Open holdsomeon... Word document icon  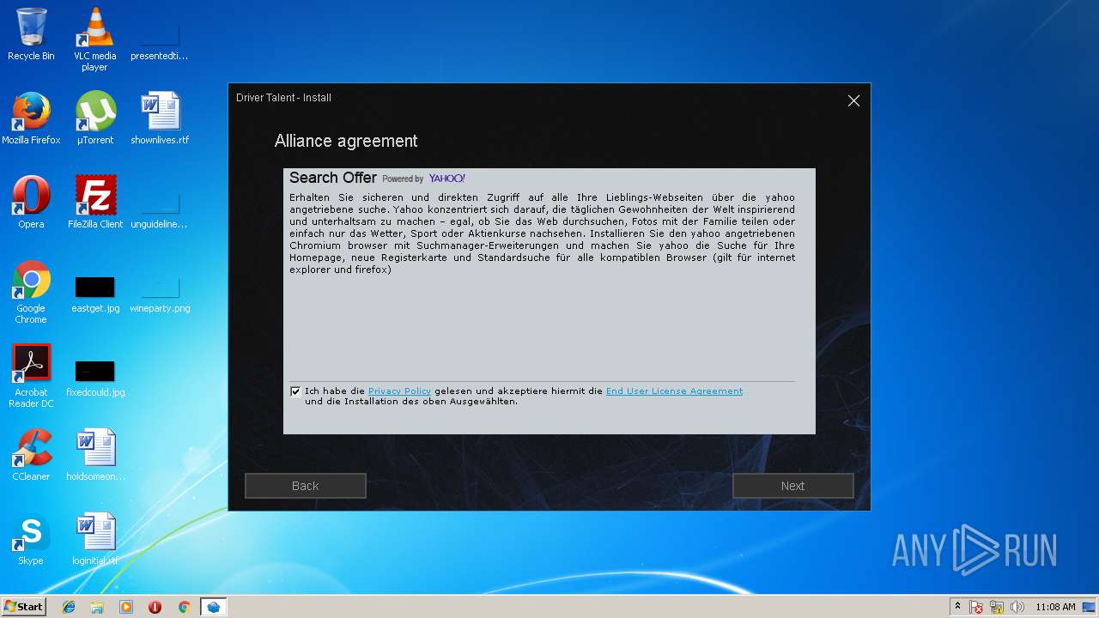(95, 455)
